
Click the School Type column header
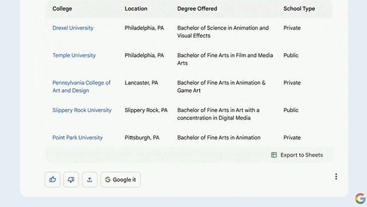(299, 9)
